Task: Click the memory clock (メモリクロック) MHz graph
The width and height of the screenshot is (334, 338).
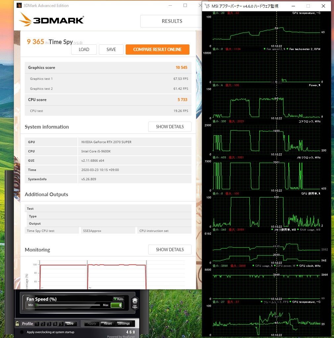Action: (267, 176)
